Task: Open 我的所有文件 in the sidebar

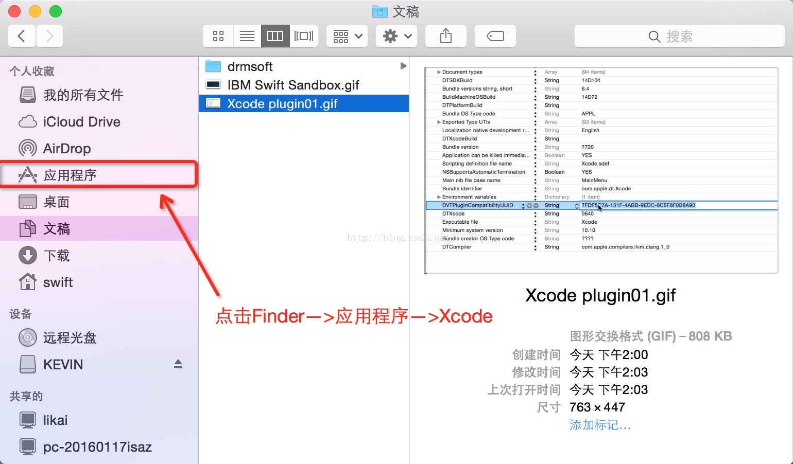Action: point(99,95)
